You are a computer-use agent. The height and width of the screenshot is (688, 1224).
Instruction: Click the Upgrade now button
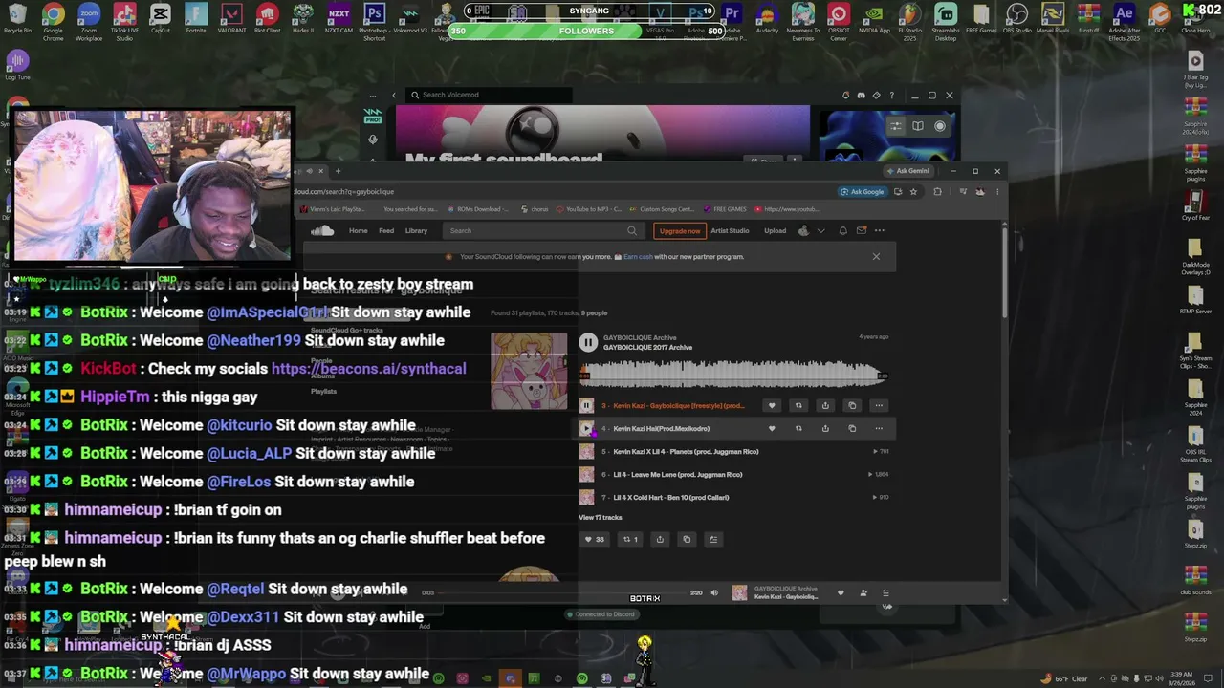[x=680, y=230]
